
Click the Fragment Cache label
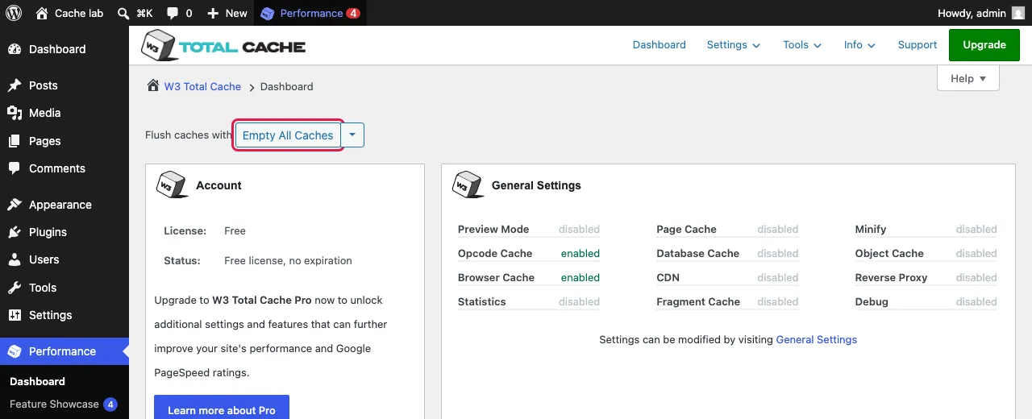coord(698,301)
